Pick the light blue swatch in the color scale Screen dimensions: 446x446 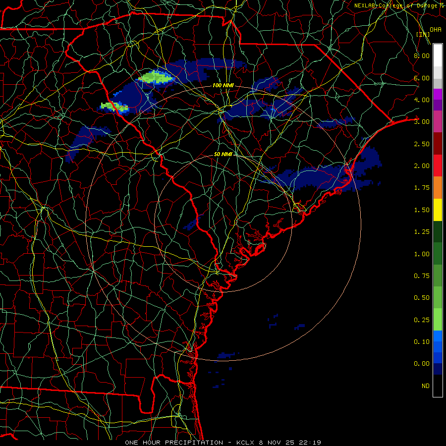point(438,336)
